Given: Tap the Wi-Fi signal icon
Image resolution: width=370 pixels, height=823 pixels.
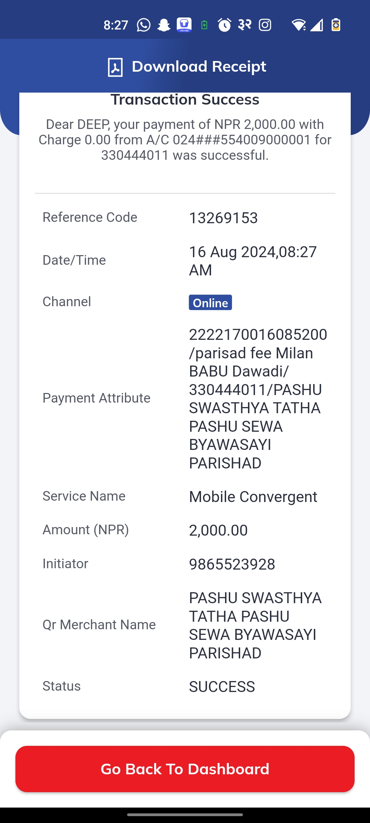Looking at the screenshot, I should (x=298, y=25).
